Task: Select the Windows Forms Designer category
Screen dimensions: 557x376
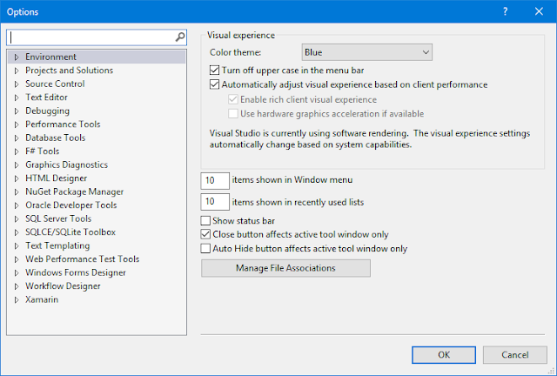Action: pyautogui.click(x=76, y=273)
